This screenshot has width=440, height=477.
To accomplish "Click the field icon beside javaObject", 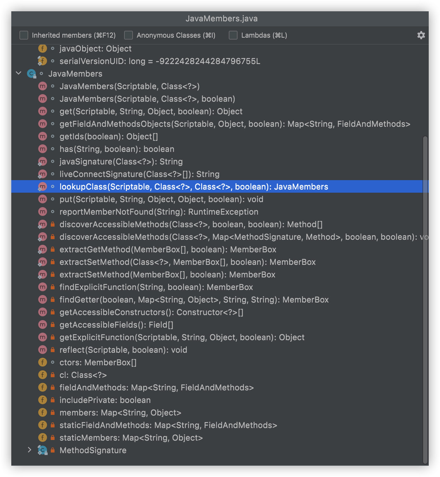I will [x=43, y=49].
